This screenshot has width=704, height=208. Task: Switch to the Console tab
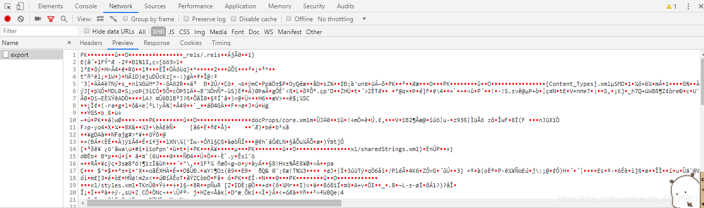86,6
